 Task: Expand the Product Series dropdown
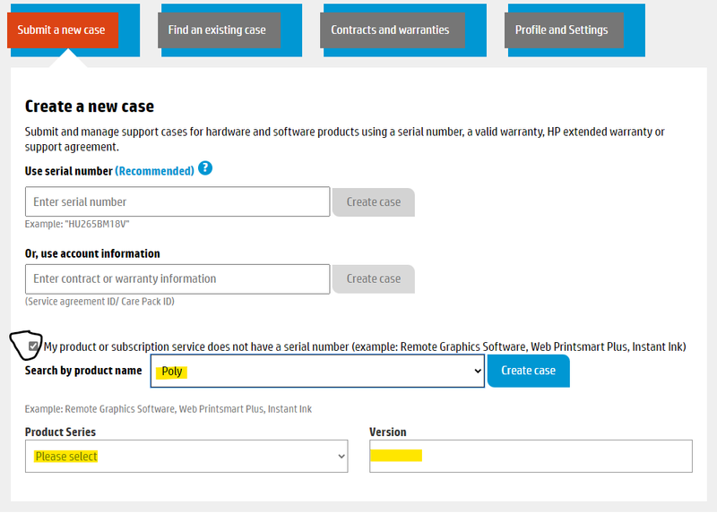(186, 456)
